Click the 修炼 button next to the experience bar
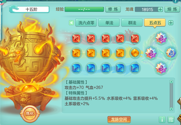Image resolution: width=181 pixels, height=125 pixels. tap(113, 9)
